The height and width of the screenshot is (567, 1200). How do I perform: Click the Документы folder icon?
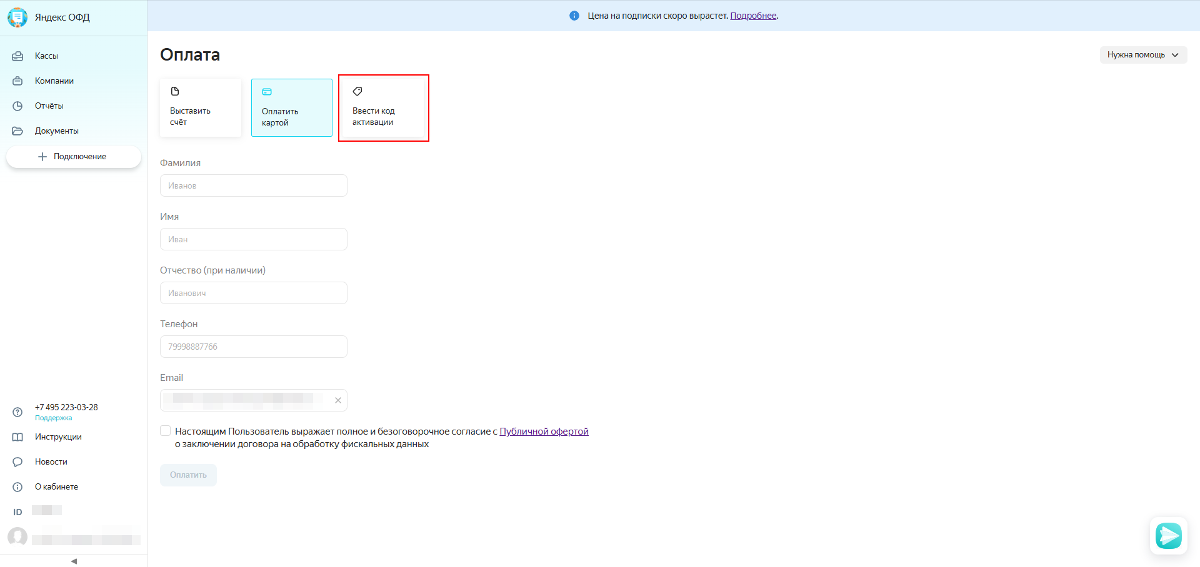(x=17, y=131)
